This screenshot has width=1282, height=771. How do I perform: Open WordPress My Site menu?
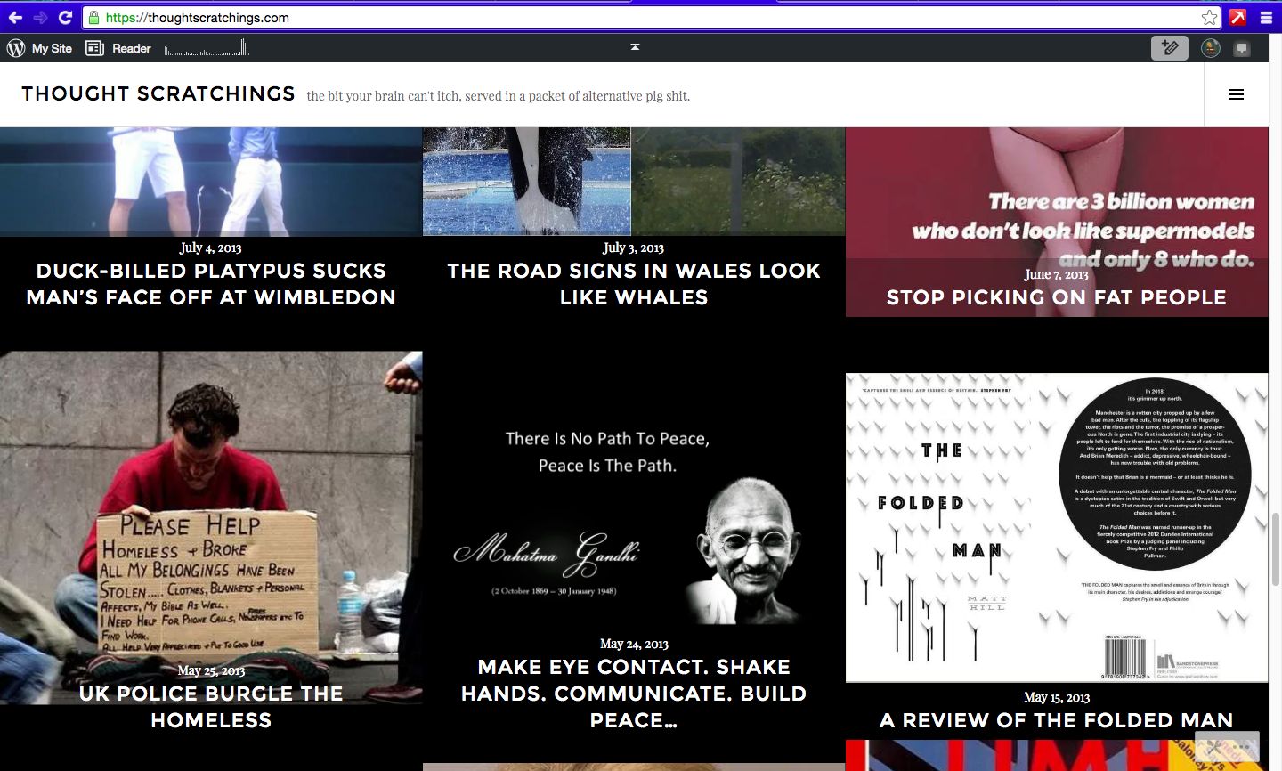[40, 48]
